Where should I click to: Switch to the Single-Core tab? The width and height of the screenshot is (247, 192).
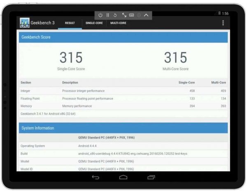click(x=94, y=23)
